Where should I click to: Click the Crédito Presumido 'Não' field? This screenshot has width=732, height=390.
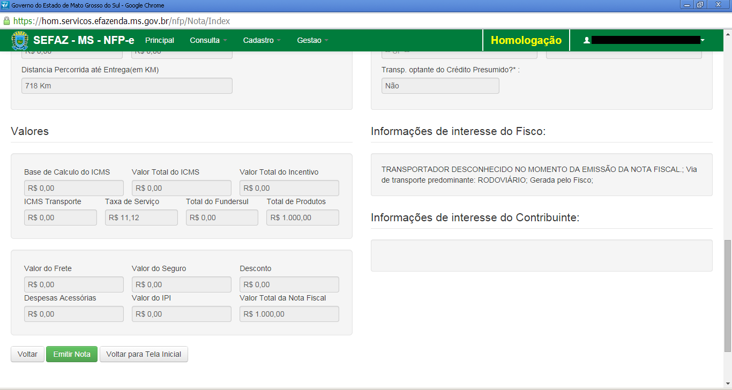(440, 86)
